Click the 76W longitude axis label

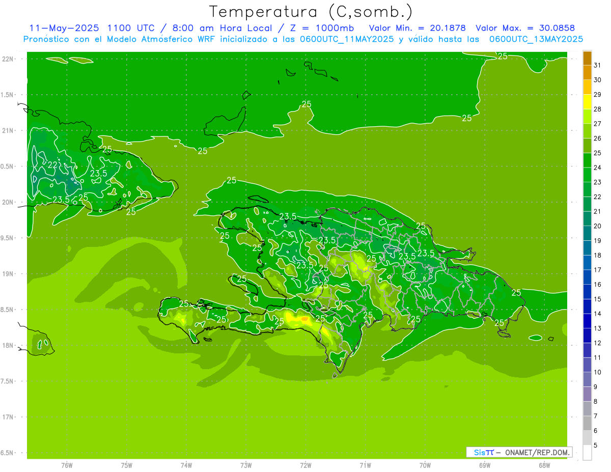67,465
